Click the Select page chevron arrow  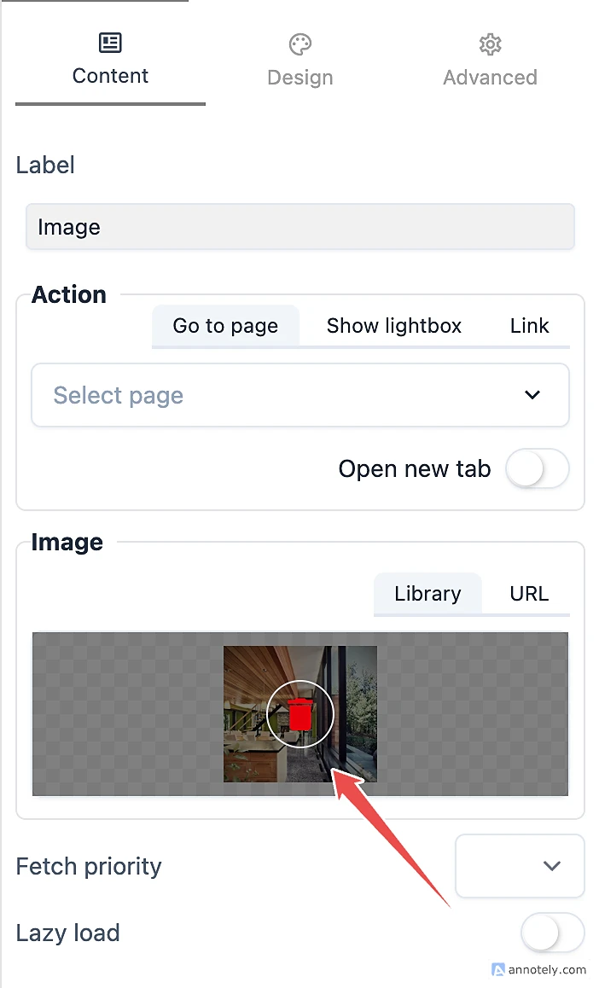[x=532, y=395]
